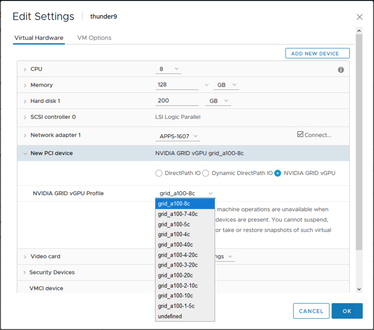Expand the Memory settings row

point(25,86)
